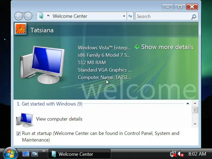Click Welcome Center text in address bar
Image resolution: width=212 pixels, height=159 pixels.
70,16
